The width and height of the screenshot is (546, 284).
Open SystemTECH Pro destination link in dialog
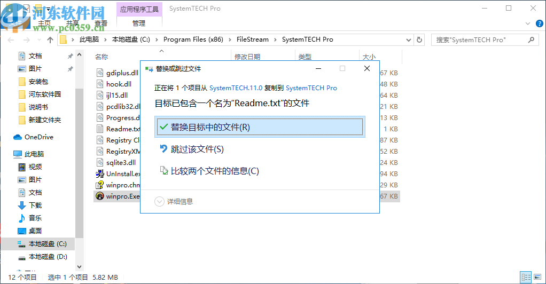coord(311,88)
